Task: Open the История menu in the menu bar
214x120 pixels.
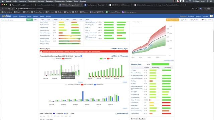Action: tap(41, 1)
